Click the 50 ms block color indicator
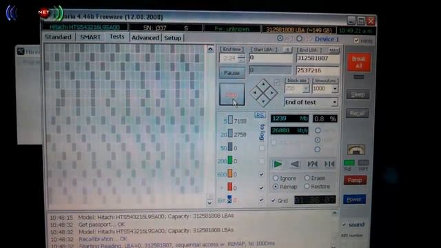 (x=230, y=147)
